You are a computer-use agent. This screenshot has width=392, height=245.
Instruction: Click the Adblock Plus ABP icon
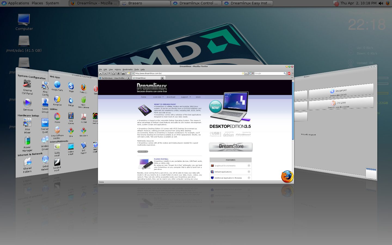click(289, 73)
